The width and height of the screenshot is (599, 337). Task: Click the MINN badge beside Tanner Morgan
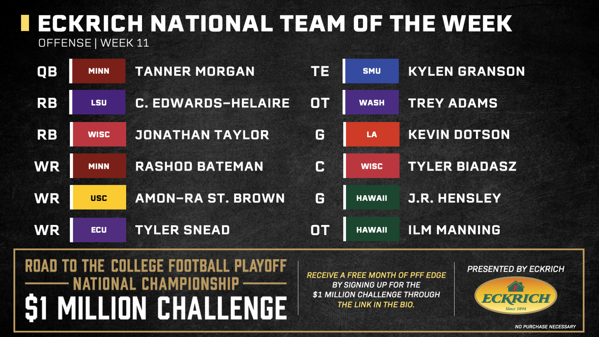[x=99, y=71]
